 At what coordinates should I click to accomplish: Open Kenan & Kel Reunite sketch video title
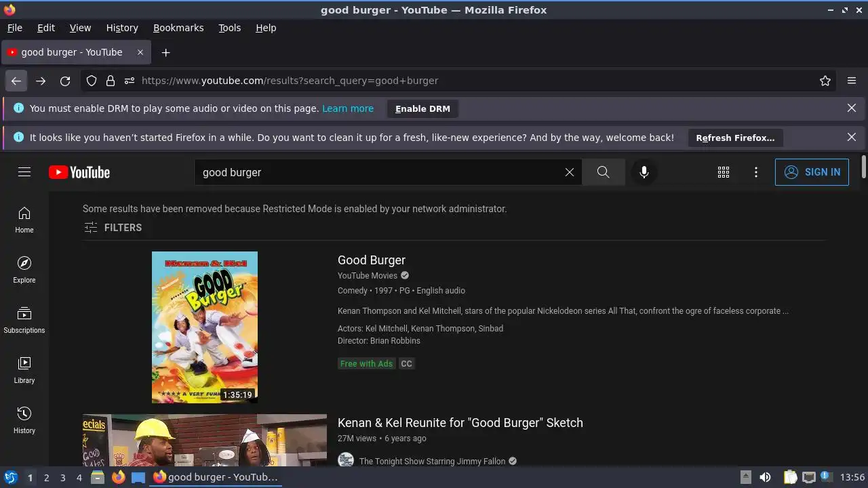[460, 423]
